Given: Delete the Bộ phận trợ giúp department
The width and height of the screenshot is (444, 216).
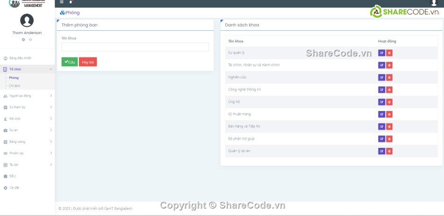Looking at the screenshot, I should click(389, 139).
